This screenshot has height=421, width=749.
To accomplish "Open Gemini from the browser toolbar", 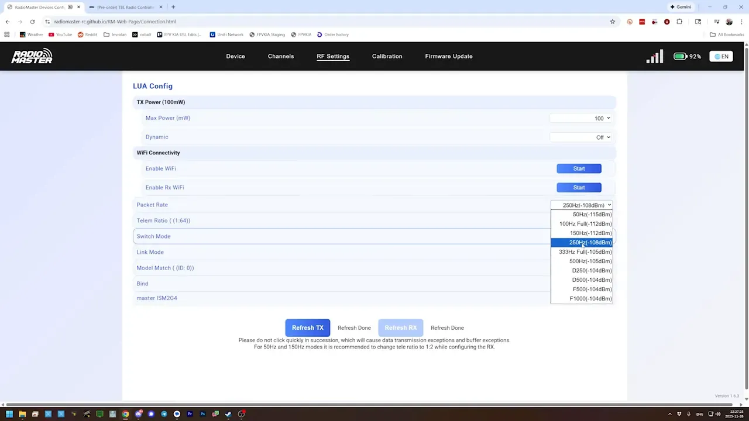I will (681, 6).
